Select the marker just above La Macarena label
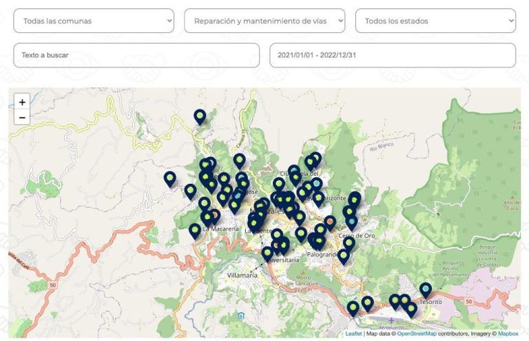 click(207, 218)
